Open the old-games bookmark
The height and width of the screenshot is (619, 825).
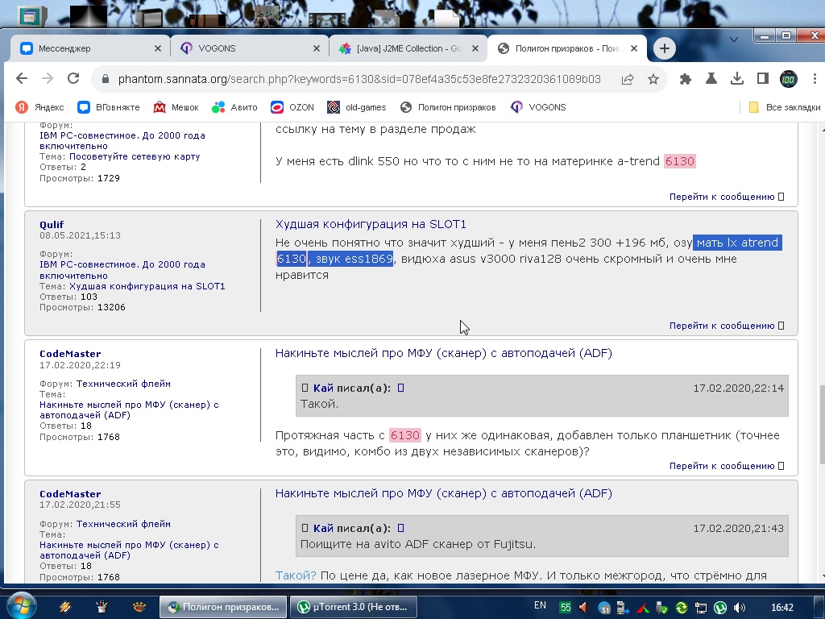click(x=357, y=107)
